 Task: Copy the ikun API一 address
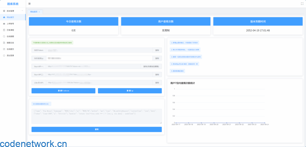click(151, 66)
